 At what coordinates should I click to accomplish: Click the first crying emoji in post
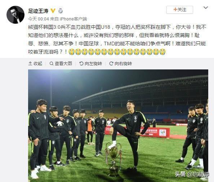tap(71, 52)
